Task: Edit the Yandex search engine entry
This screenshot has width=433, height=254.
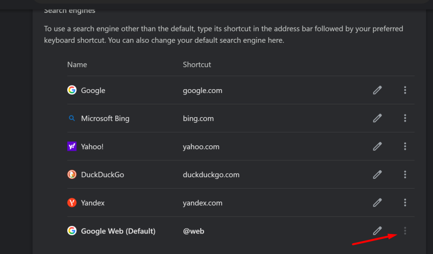Action: pos(377,203)
